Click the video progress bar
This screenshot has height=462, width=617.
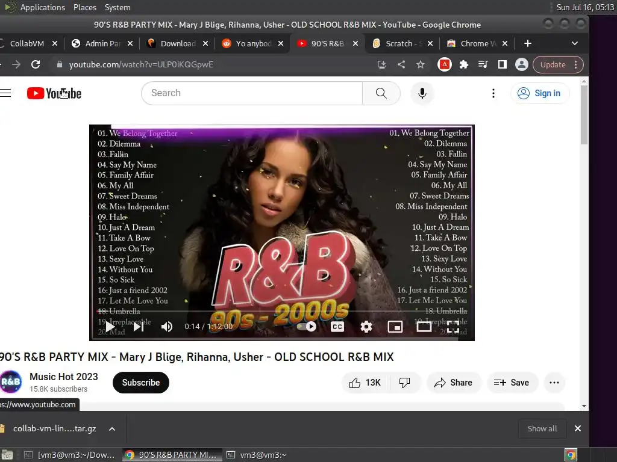point(282,311)
